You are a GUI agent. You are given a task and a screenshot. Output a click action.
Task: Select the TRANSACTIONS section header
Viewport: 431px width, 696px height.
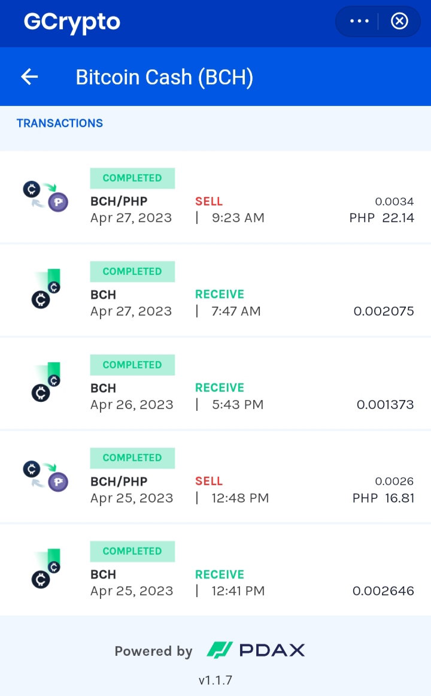pyautogui.click(x=60, y=123)
